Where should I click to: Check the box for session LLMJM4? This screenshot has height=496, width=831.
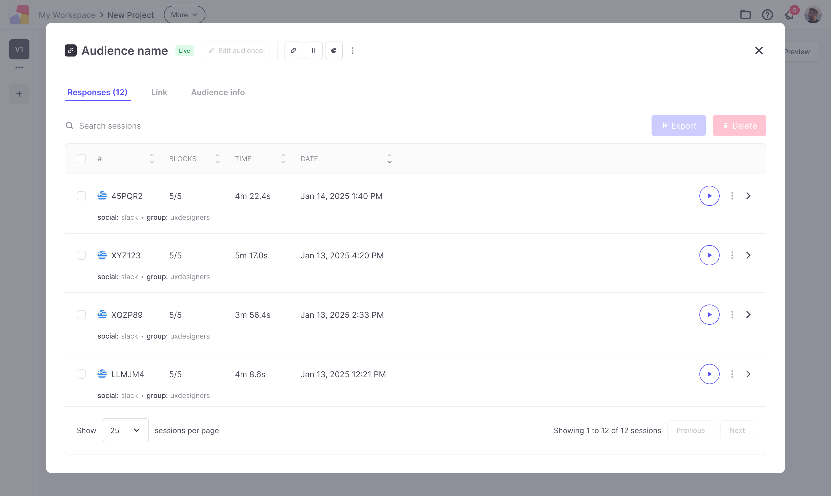click(81, 374)
